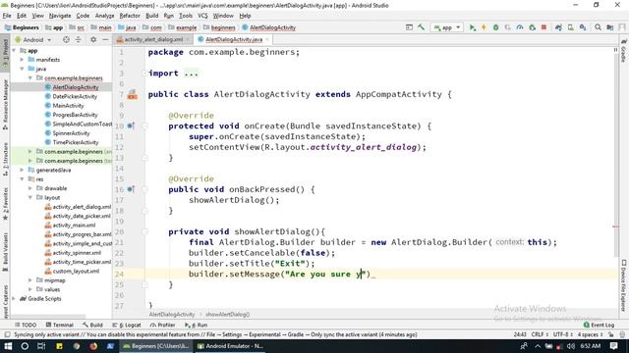Click Search Everywhere magnifier icon
The image size is (629, 353).
(x=598, y=27)
